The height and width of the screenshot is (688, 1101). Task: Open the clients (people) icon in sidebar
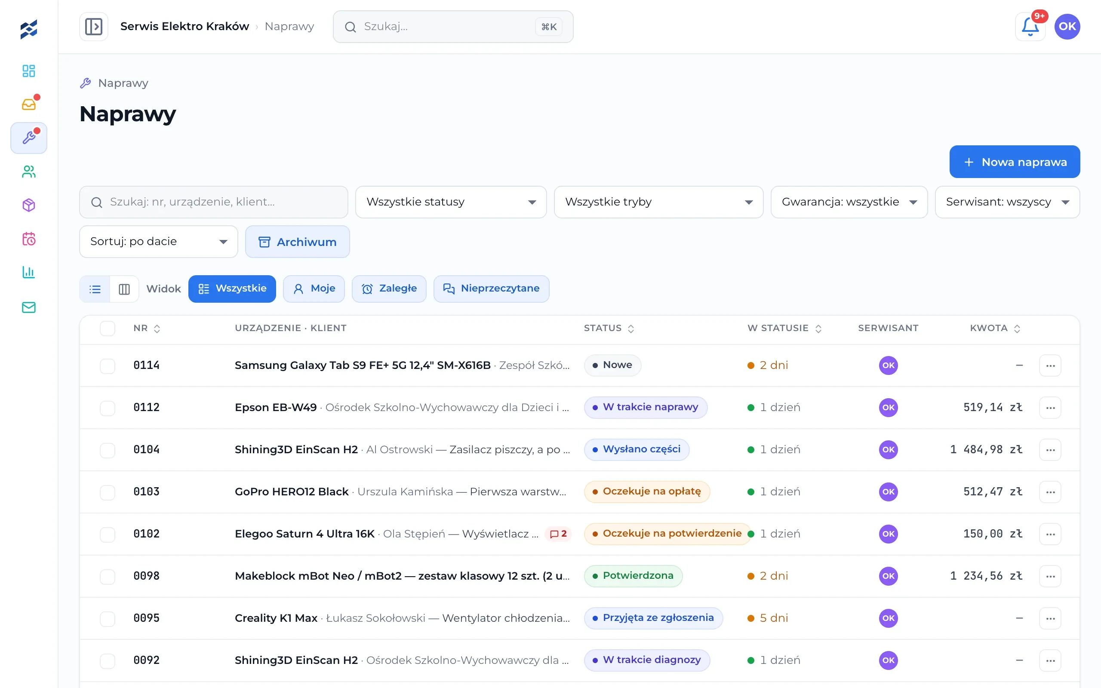(29, 172)
